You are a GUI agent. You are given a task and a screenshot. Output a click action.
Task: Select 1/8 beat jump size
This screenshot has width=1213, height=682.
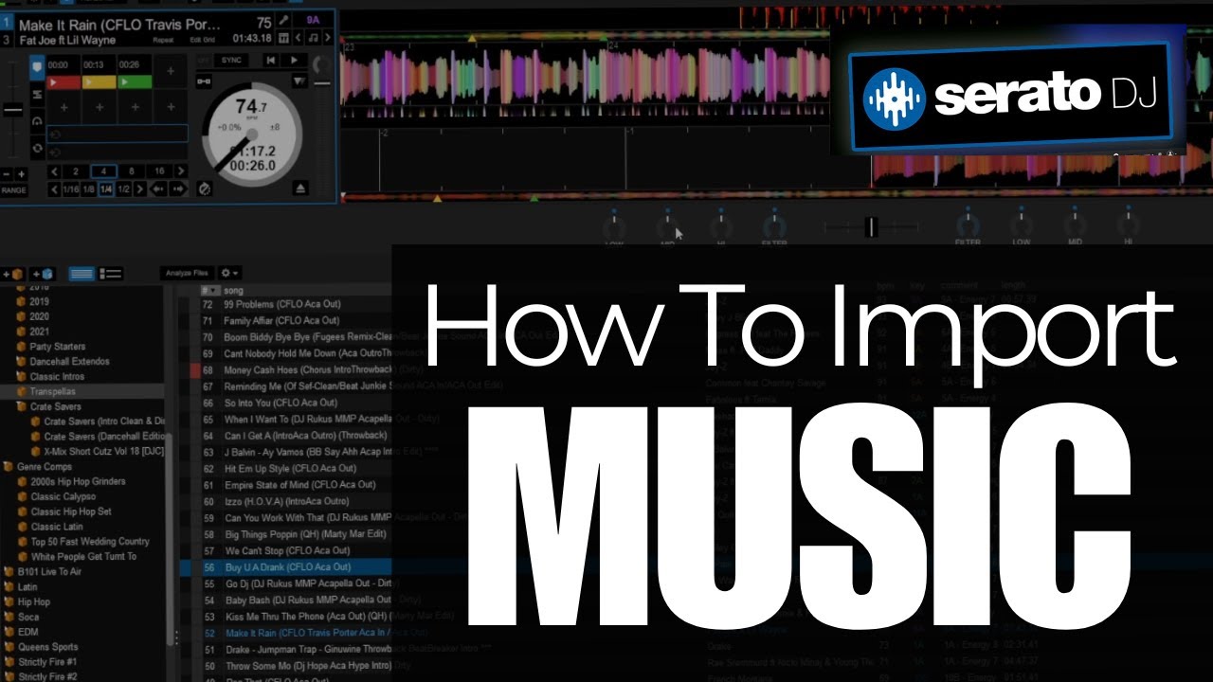pos(88,189)
